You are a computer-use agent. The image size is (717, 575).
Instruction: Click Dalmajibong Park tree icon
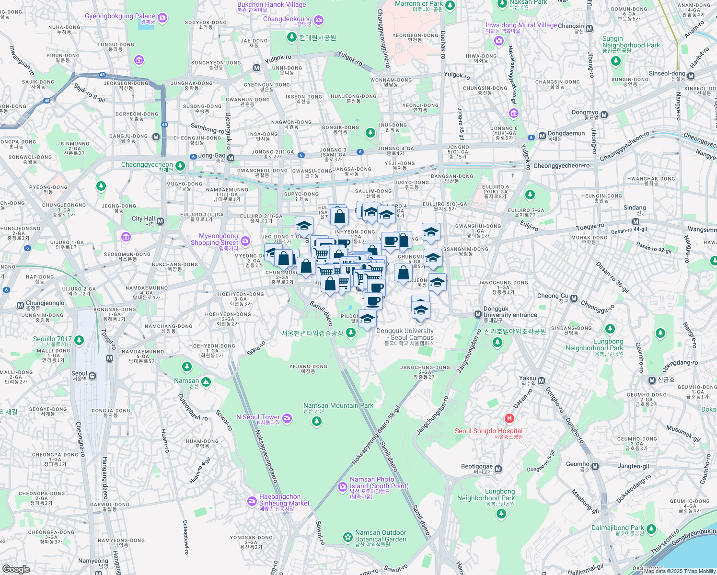pyautogui.click(x=651, y=529)
